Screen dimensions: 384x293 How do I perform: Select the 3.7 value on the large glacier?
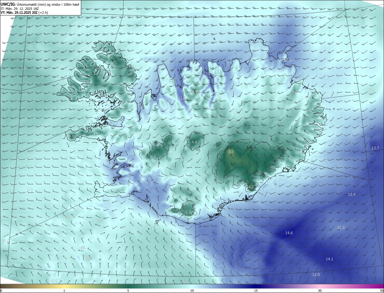point(231,152)
